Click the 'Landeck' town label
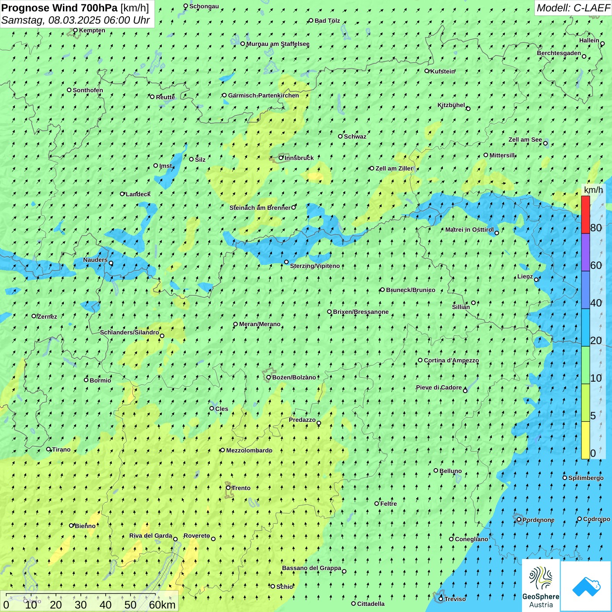The image size is (612, 612). pos(138,194)
